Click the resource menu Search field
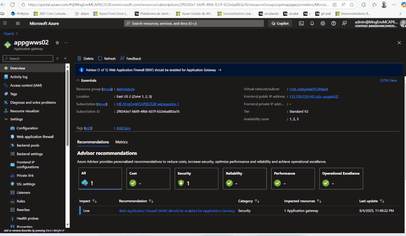 (x=28, y=58)
